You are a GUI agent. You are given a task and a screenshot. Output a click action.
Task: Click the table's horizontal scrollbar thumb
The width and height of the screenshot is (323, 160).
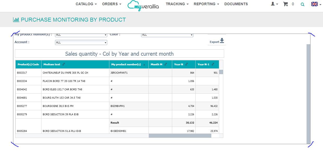coord(180,136)
